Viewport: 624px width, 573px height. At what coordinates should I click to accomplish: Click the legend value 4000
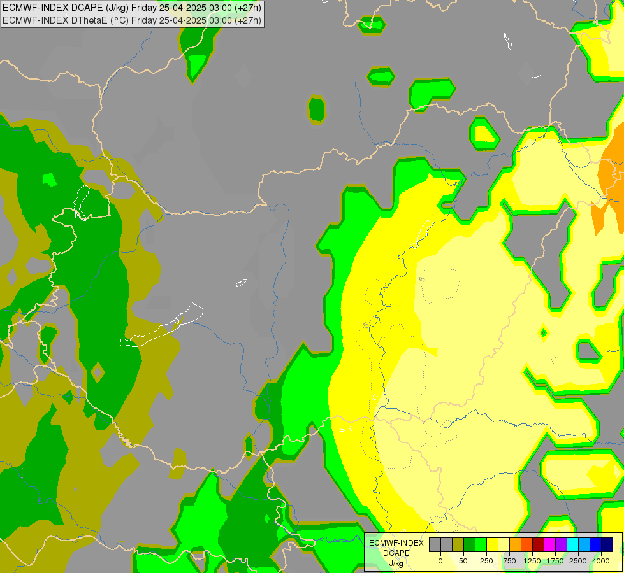601,561
